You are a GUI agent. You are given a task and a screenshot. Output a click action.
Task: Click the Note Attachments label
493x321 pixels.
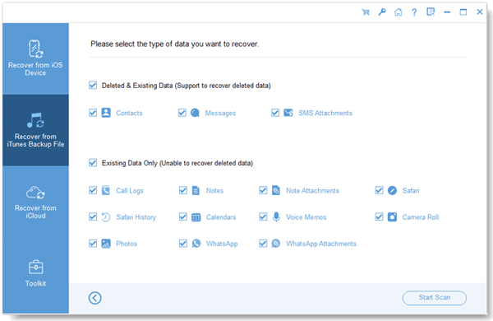click(312, 191)
